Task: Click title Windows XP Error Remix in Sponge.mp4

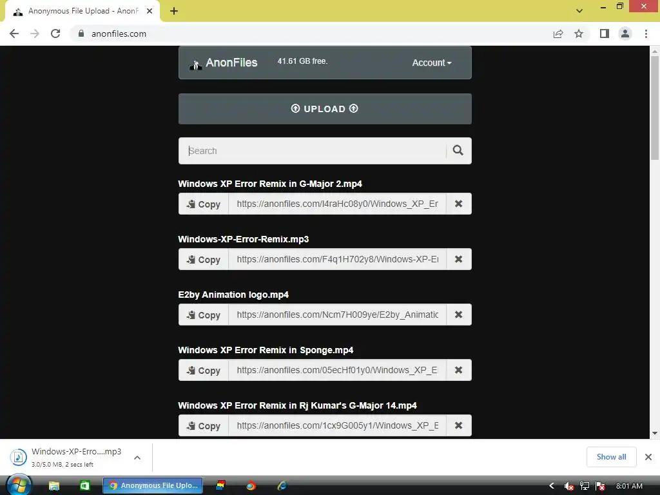Action: [266, 350]
